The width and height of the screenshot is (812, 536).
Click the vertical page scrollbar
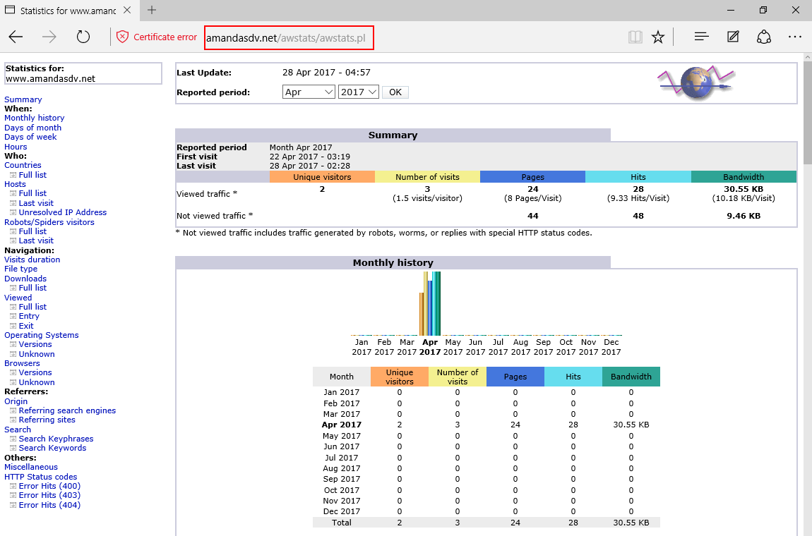pos(807,294)
